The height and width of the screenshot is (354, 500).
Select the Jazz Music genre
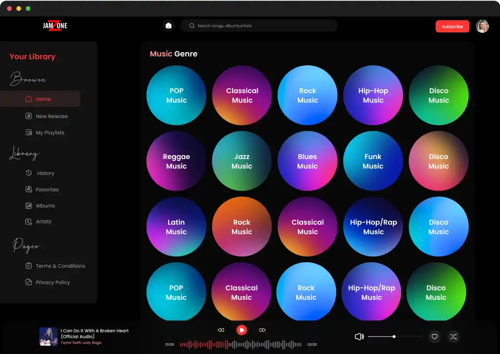pos(242,161)
